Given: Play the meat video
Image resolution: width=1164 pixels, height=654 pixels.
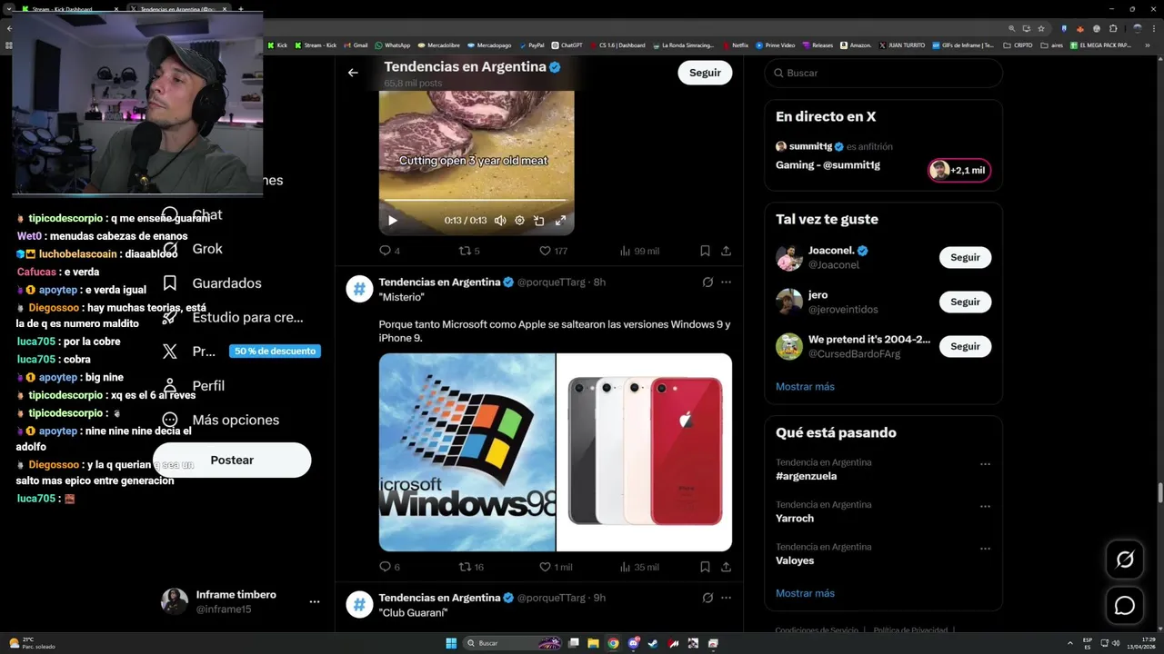Looking at the screenshot, I should click(x=393, y=221).
